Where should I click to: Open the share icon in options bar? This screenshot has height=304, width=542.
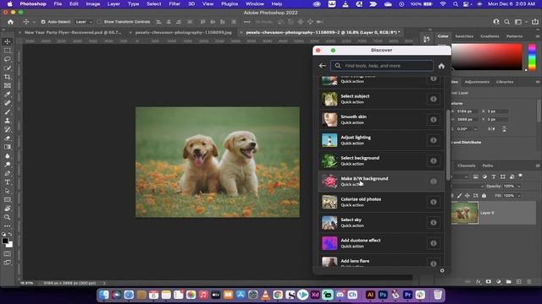click(534, 22)
